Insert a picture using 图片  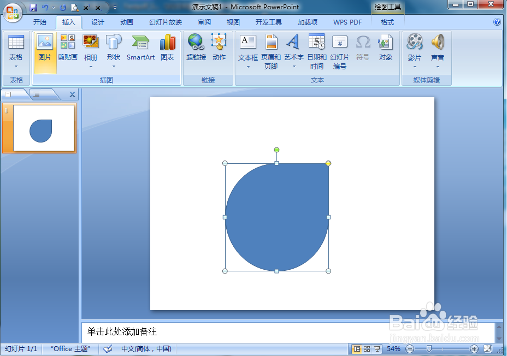pyautogui.click(x=45, y=52)
